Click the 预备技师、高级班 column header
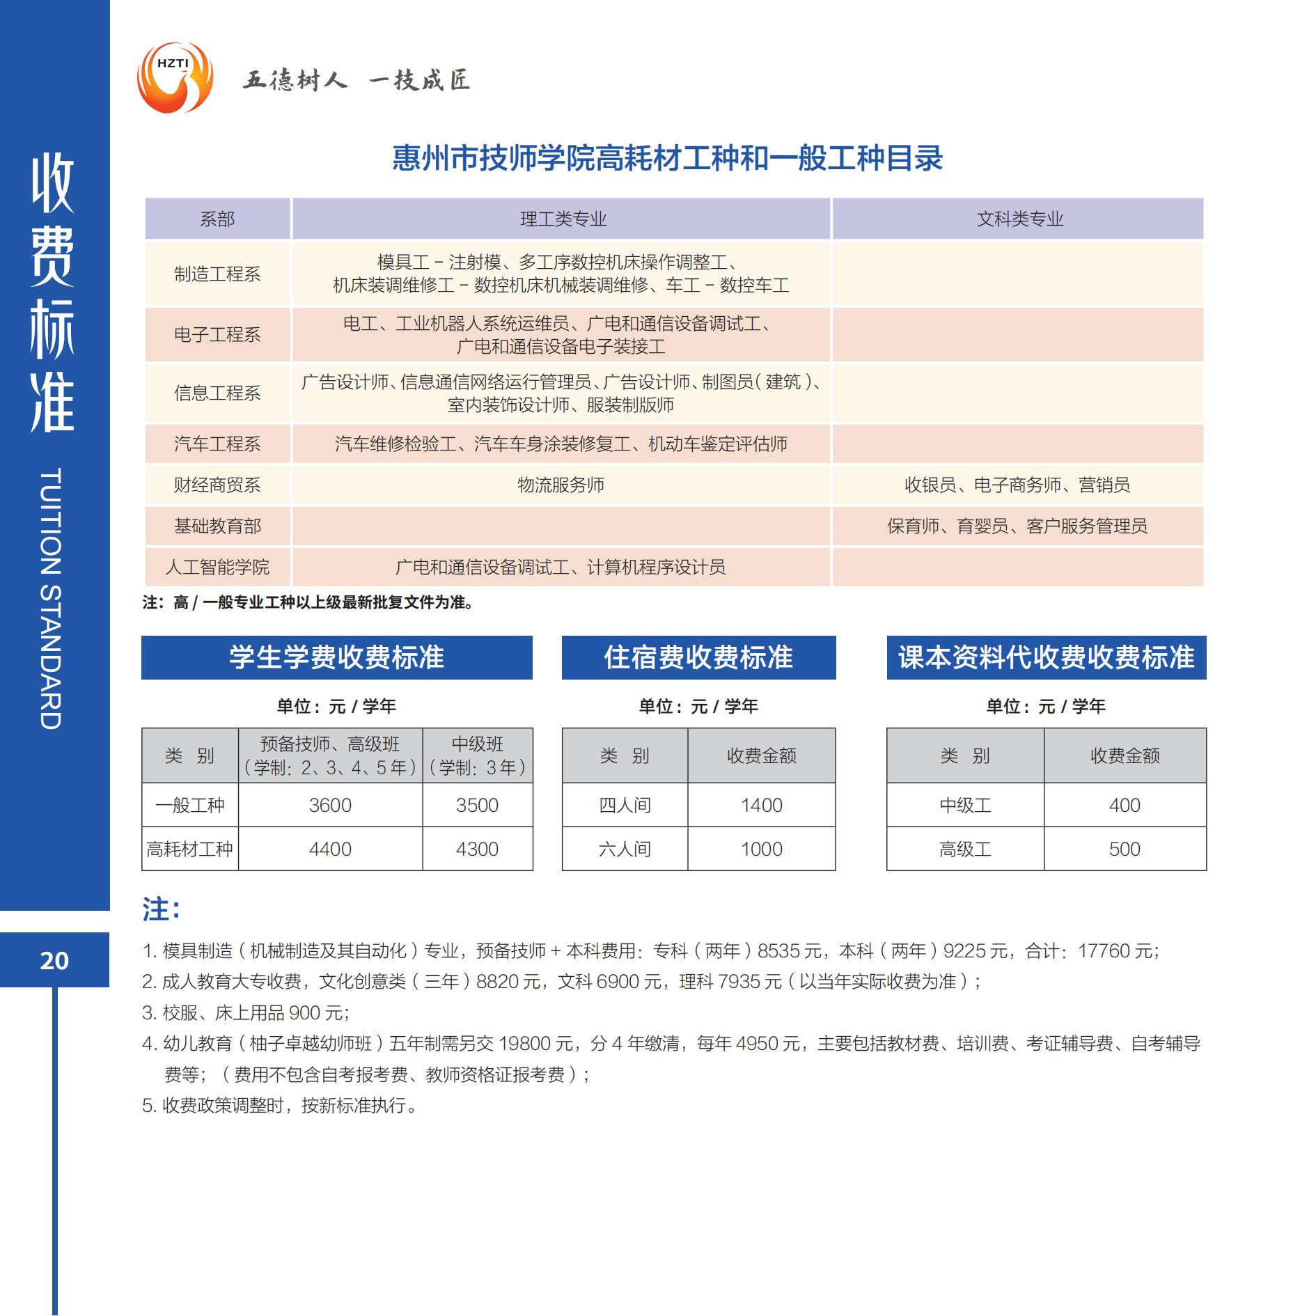This screenshot has height=1316, width=1316. 331,755
